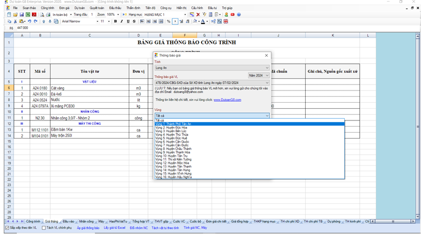Click the New file icon in toolbar
Viewport: 426px width, 235px height.
tap(9, 14)
